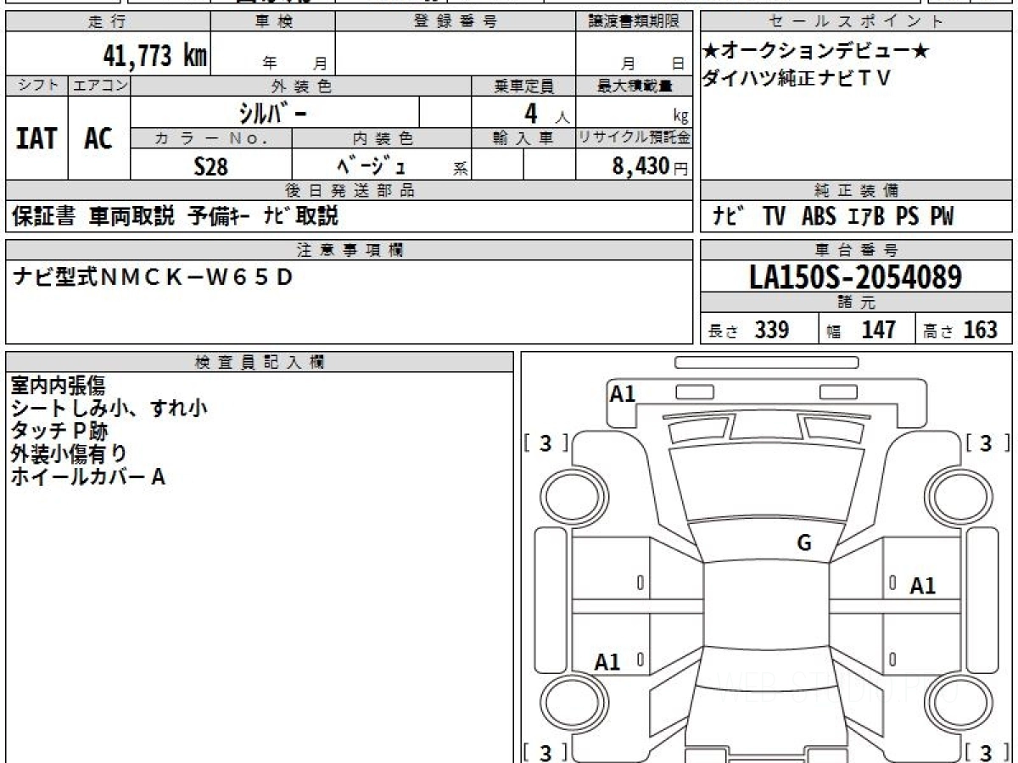Select the 車両取説 item

pyautogui.click(x=131, y=216)
